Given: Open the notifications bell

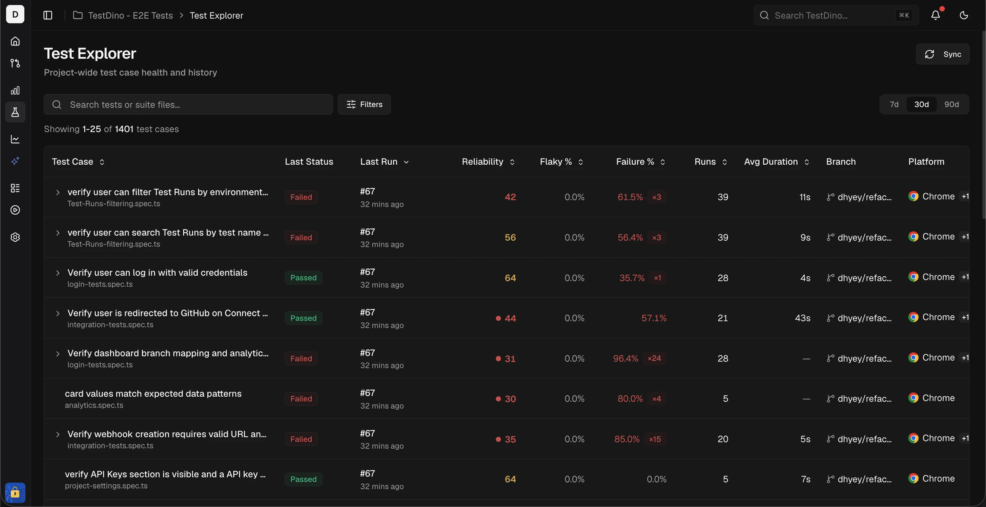Looking at the screenshot, I should pyautogui.click(x=936, y=15).
